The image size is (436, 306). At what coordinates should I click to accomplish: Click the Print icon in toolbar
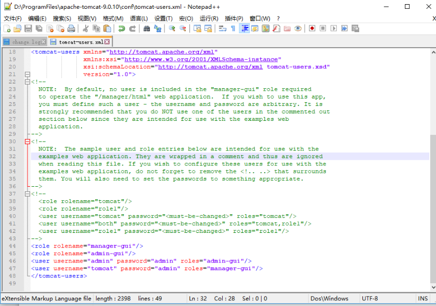coord(71,29)
